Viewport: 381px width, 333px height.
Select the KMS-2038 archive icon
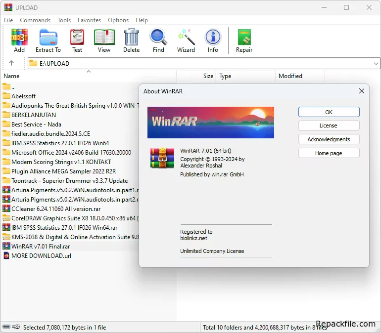coord(6,237)
